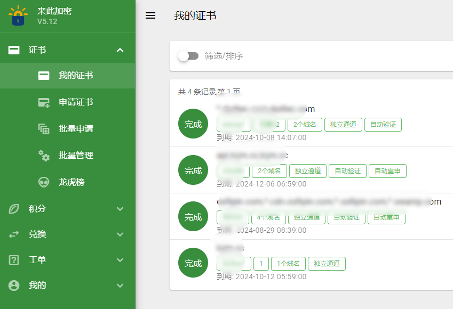453x309 pixels.
Task: Expand the 我的 section chevron
Action: (120, 286)
